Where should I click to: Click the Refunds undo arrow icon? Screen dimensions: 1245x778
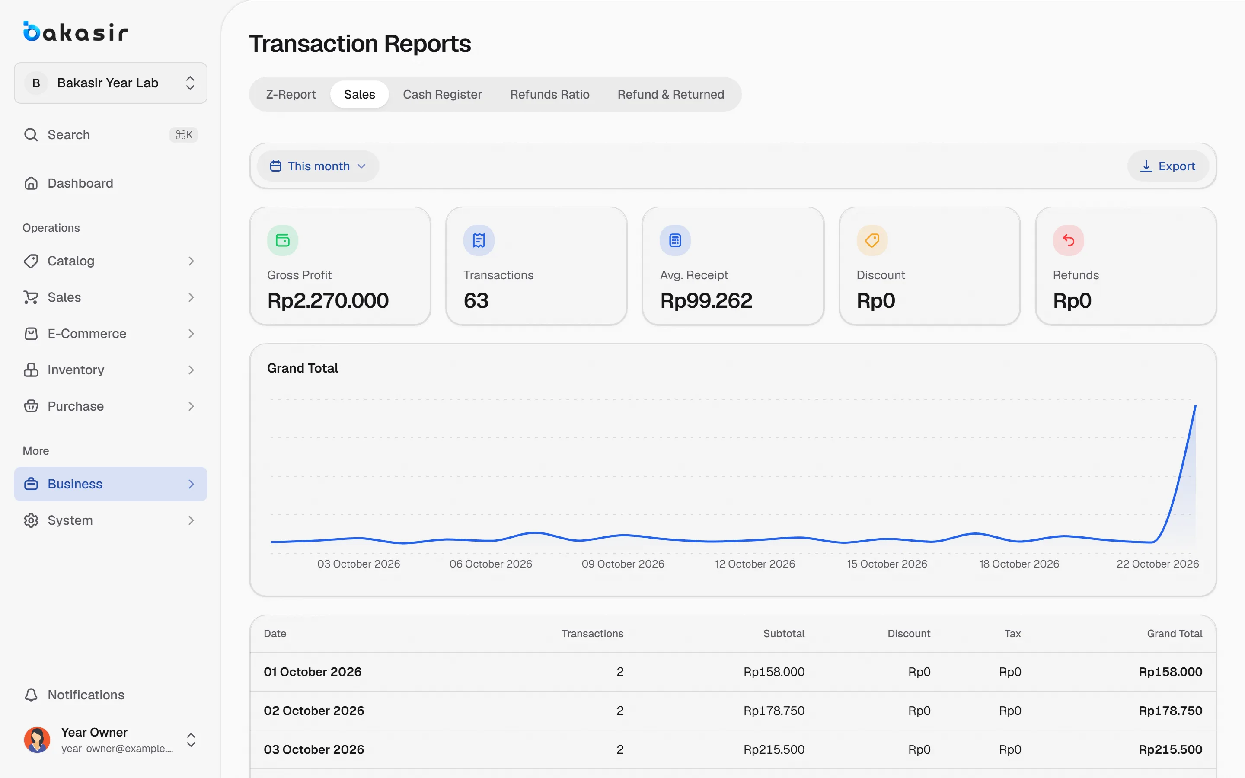point(1069,240)
